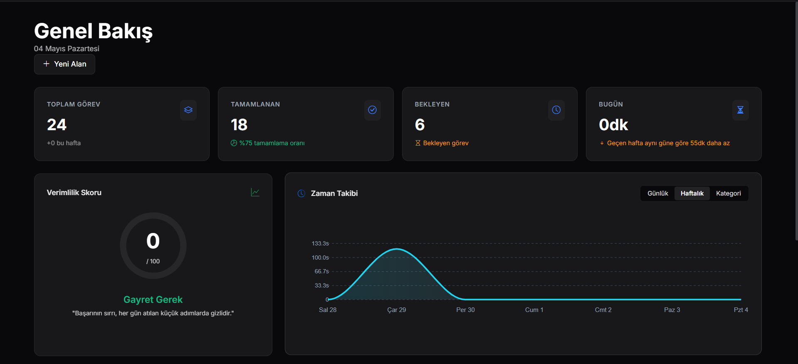Click the Cmt 2 axis label

[x=603, y=310]
